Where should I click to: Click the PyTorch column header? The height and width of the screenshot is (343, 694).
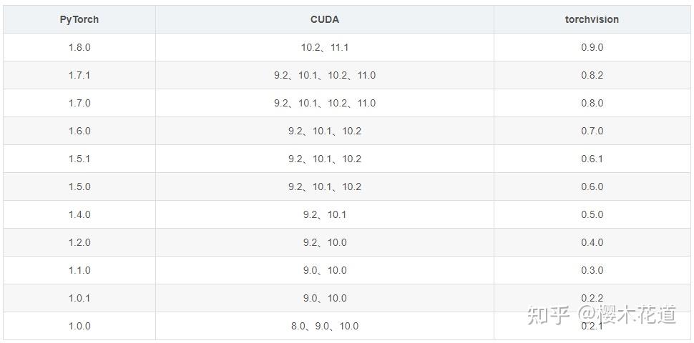point(79,19)
